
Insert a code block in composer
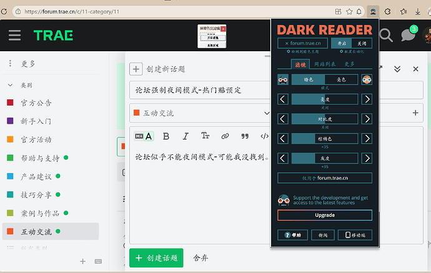[x=264, y=136]
